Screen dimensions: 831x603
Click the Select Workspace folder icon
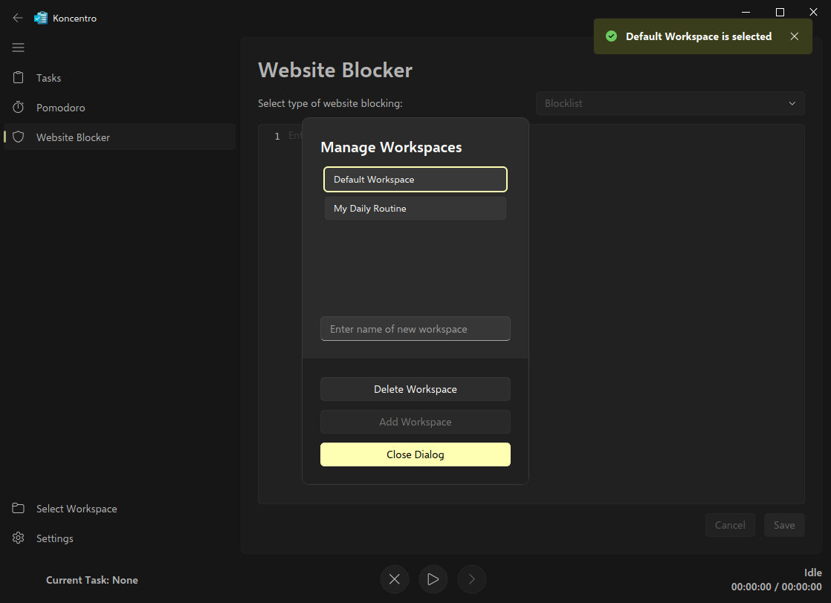point(19,509)
